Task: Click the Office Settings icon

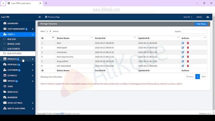Action: [x=5, y=103]
